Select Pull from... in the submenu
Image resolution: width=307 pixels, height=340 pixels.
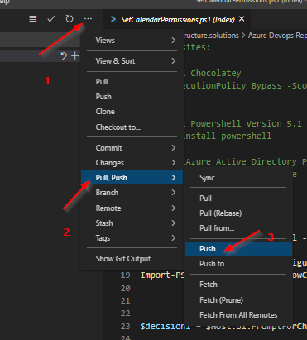238,228
